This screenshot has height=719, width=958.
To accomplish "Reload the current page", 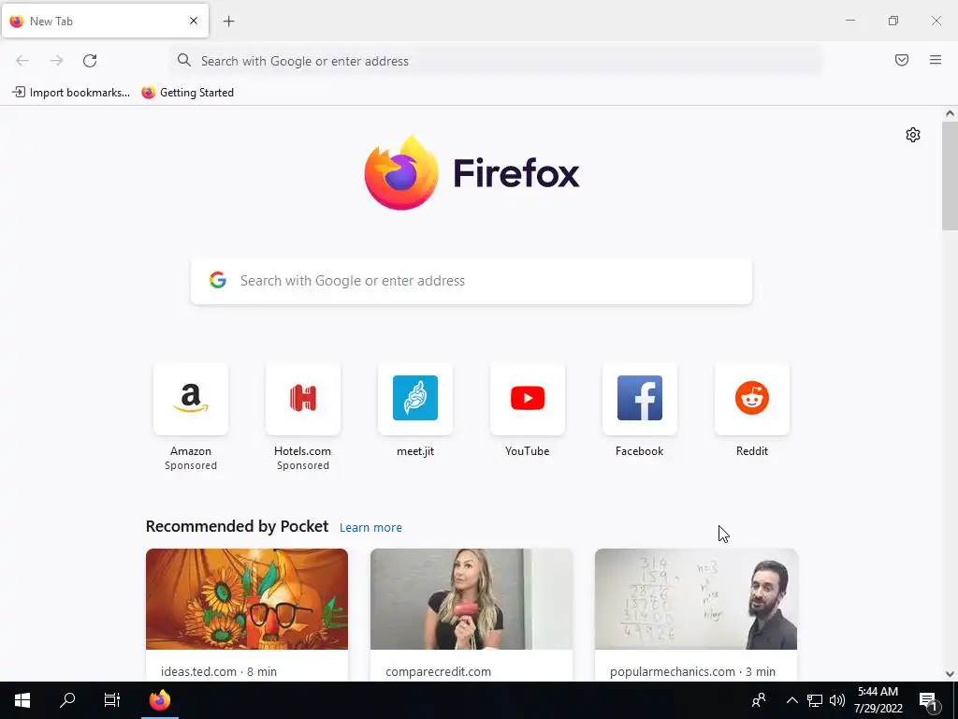I will coord(90,61).
